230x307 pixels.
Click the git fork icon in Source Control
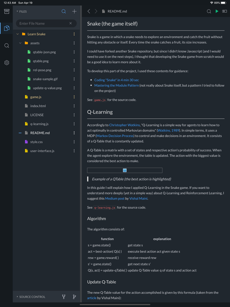(x=64, y=297)
